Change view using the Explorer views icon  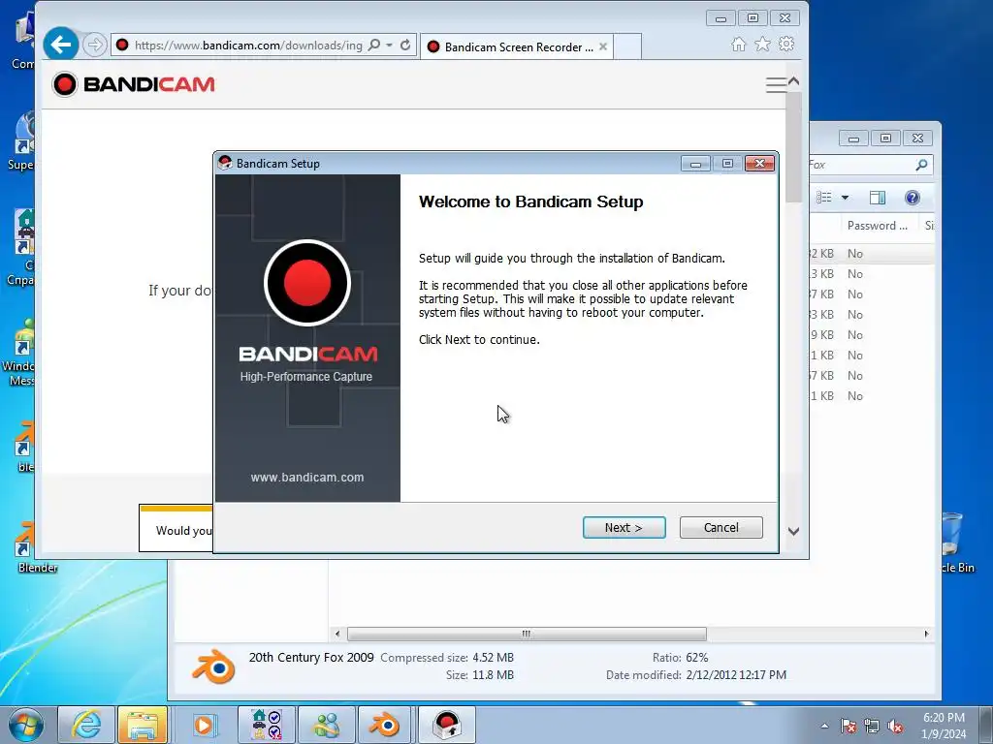pyautogui.click(x=824, y=198)
